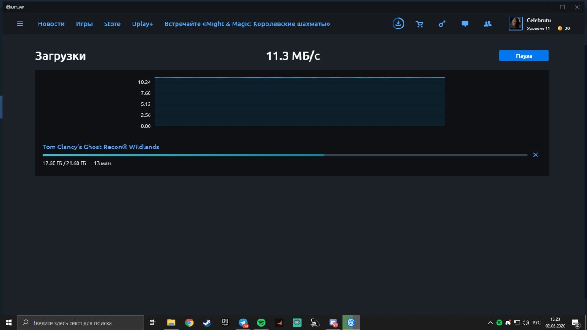
Task: Open the volume tray icon
Action: [x=526, y=323]
